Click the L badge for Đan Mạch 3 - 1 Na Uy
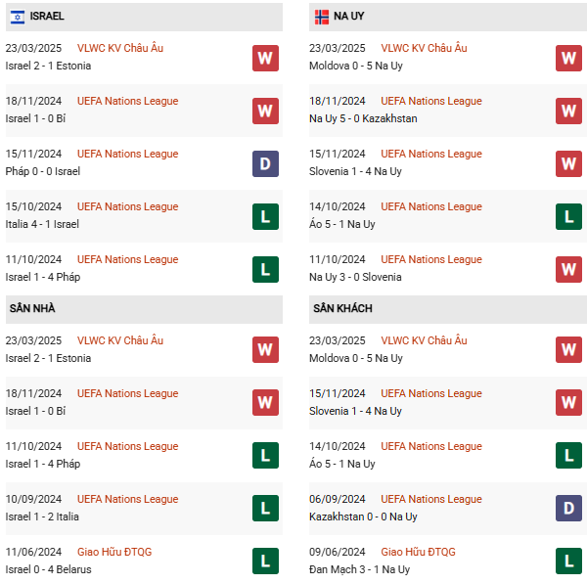The image size is (587, 584). pos(568,561)
